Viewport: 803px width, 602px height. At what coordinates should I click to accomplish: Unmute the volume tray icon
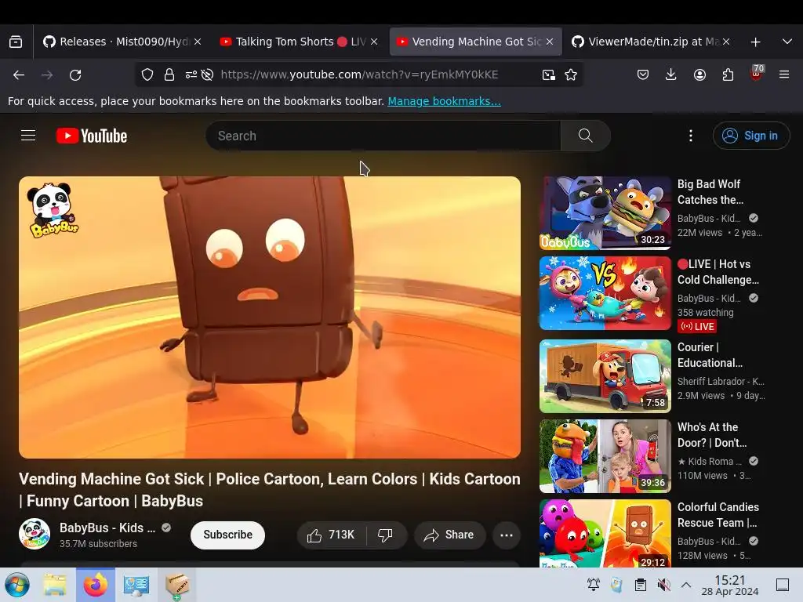tap(663, 585)
